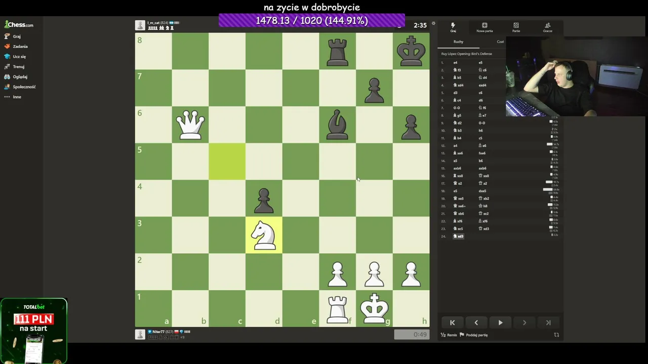Click the l_m_cat username

[x=153, y=23]
